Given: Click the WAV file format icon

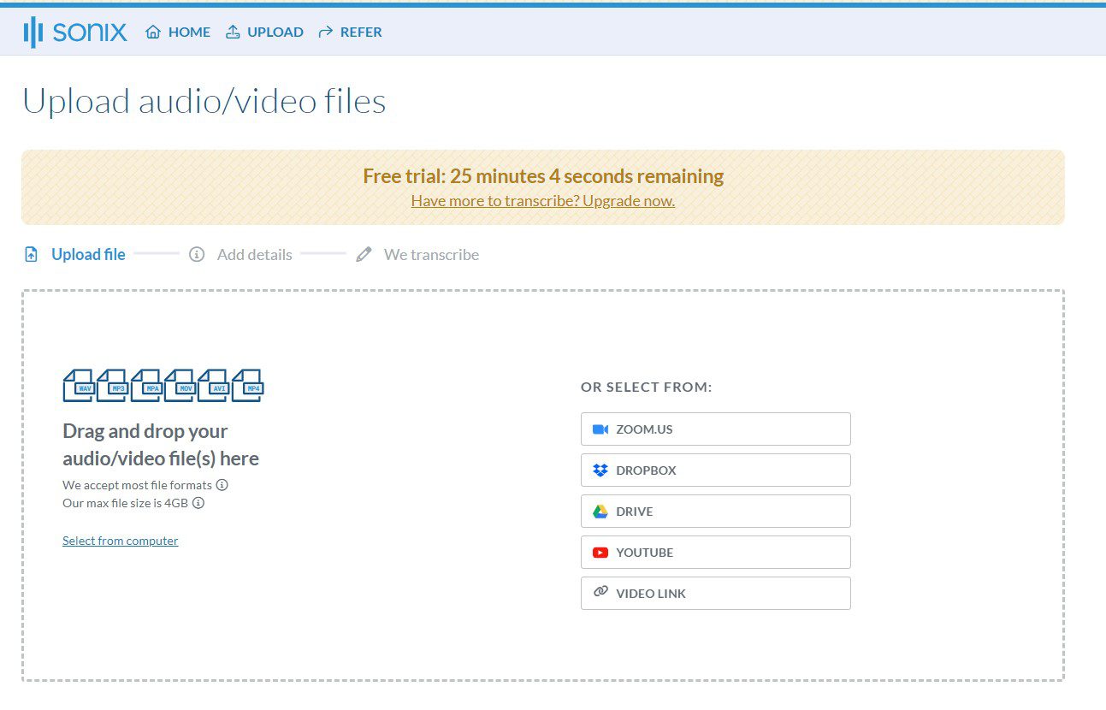Looking at the screenshot, I should click(x=80, y=386).
